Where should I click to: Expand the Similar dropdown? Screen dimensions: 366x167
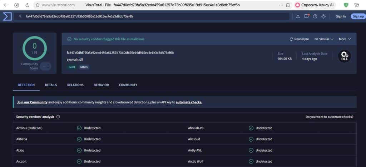pyautogui.click(x=324, y=39)
